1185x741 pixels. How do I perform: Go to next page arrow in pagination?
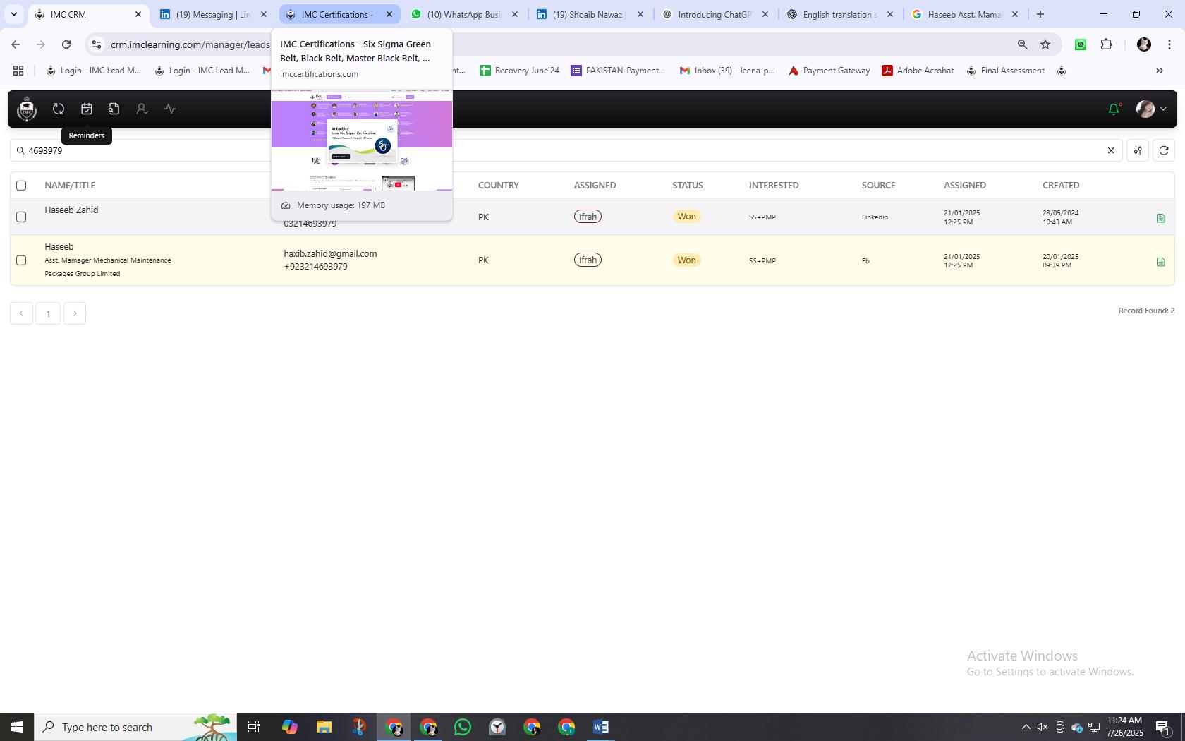pos(75,313)
